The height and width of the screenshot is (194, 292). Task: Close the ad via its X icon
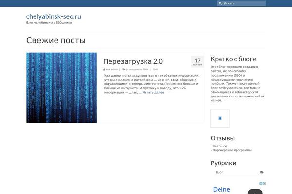264,184
